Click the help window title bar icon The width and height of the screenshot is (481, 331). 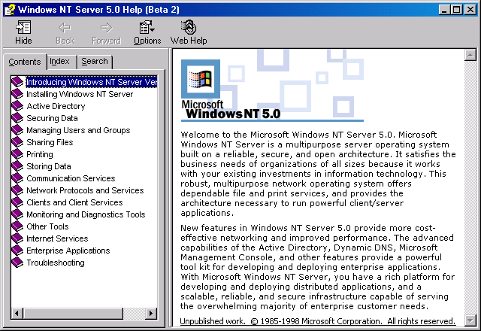point(10,10)
